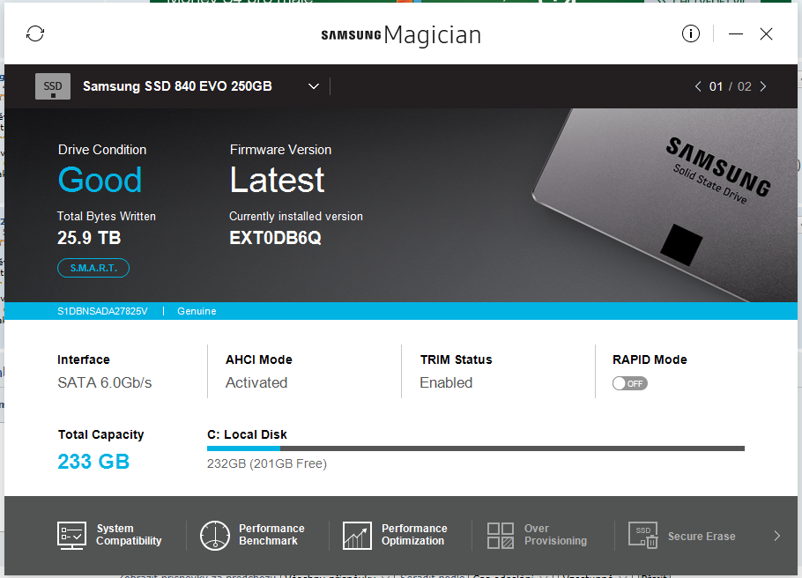Open the information icon
Screen dimensions: 802x578
pos(690,33)
